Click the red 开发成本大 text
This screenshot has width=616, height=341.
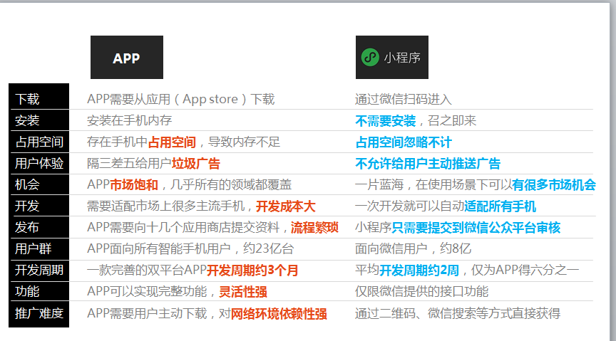pyautogui.click(x=285, y=206)
